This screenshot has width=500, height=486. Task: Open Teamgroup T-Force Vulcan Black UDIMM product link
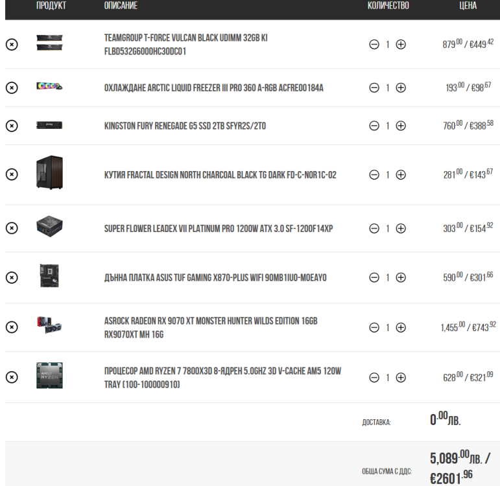coord(186,45)
